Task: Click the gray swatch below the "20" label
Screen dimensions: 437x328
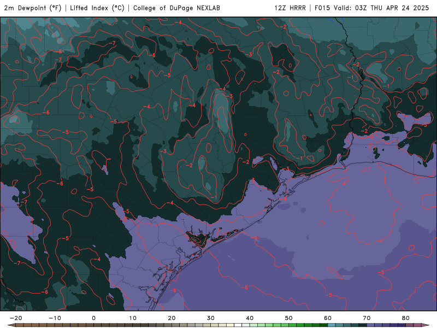Action: coord(175,325)
